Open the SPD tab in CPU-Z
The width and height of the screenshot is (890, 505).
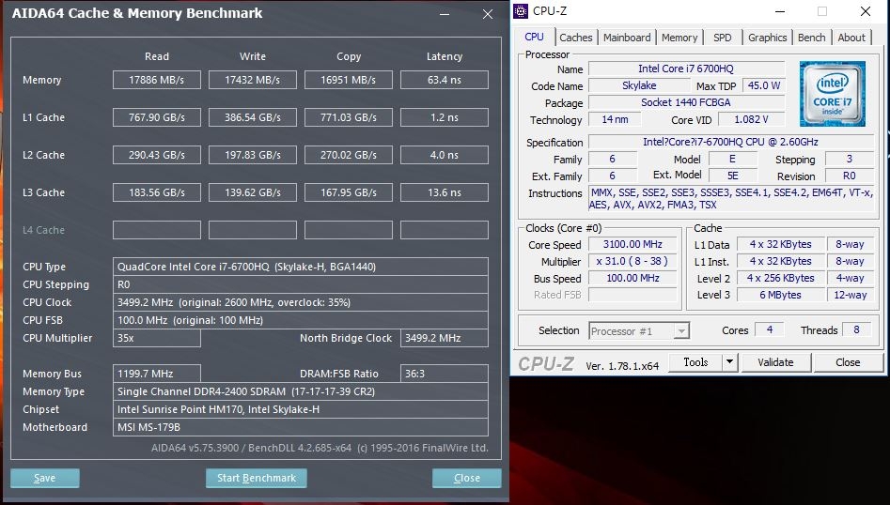pyautogui.click(x=722, y=38)
